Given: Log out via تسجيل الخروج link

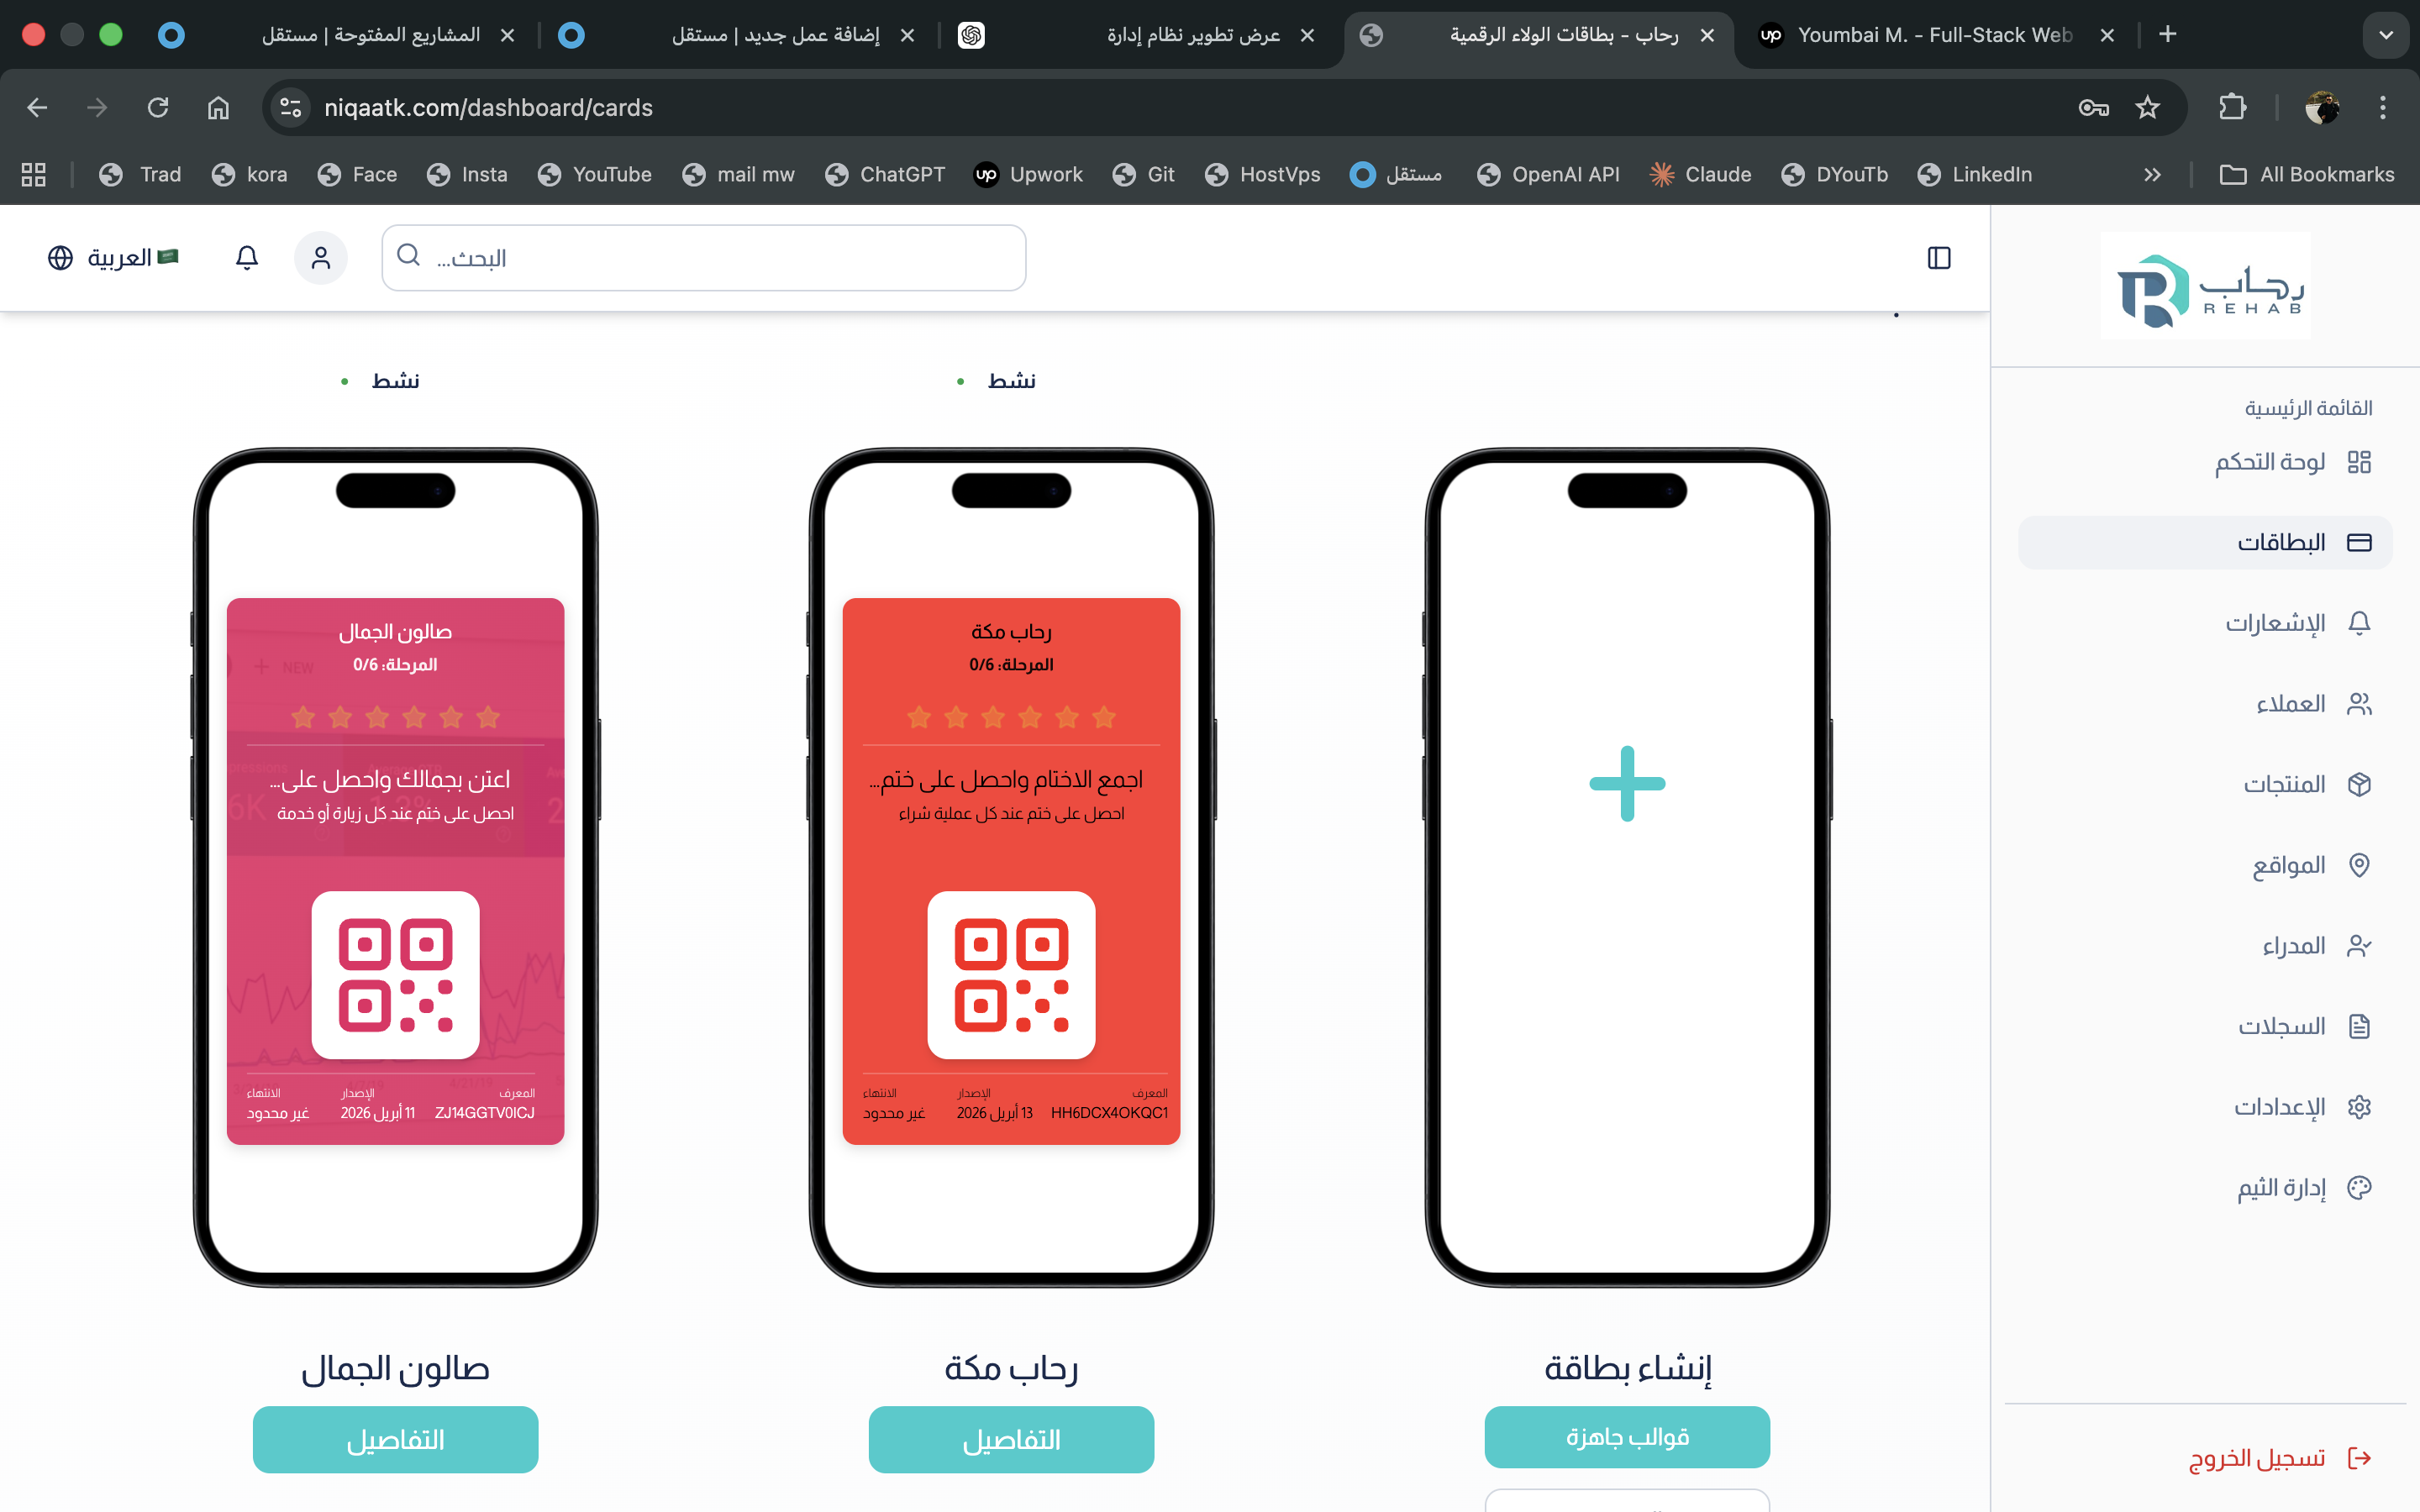Looking at the screenshot, I should tap(2256, 1459).
